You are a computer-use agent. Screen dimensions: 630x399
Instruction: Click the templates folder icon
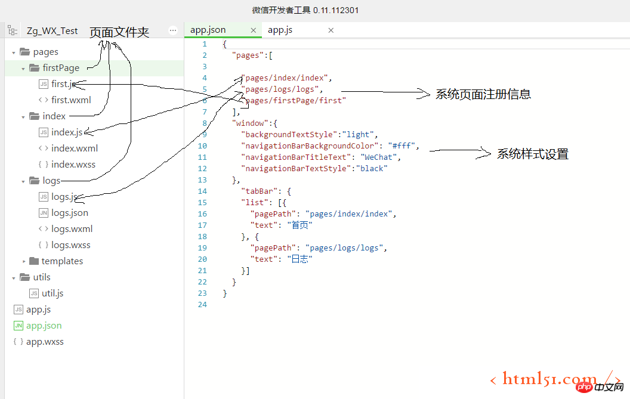pyautogui.click(x=34, y=261)
